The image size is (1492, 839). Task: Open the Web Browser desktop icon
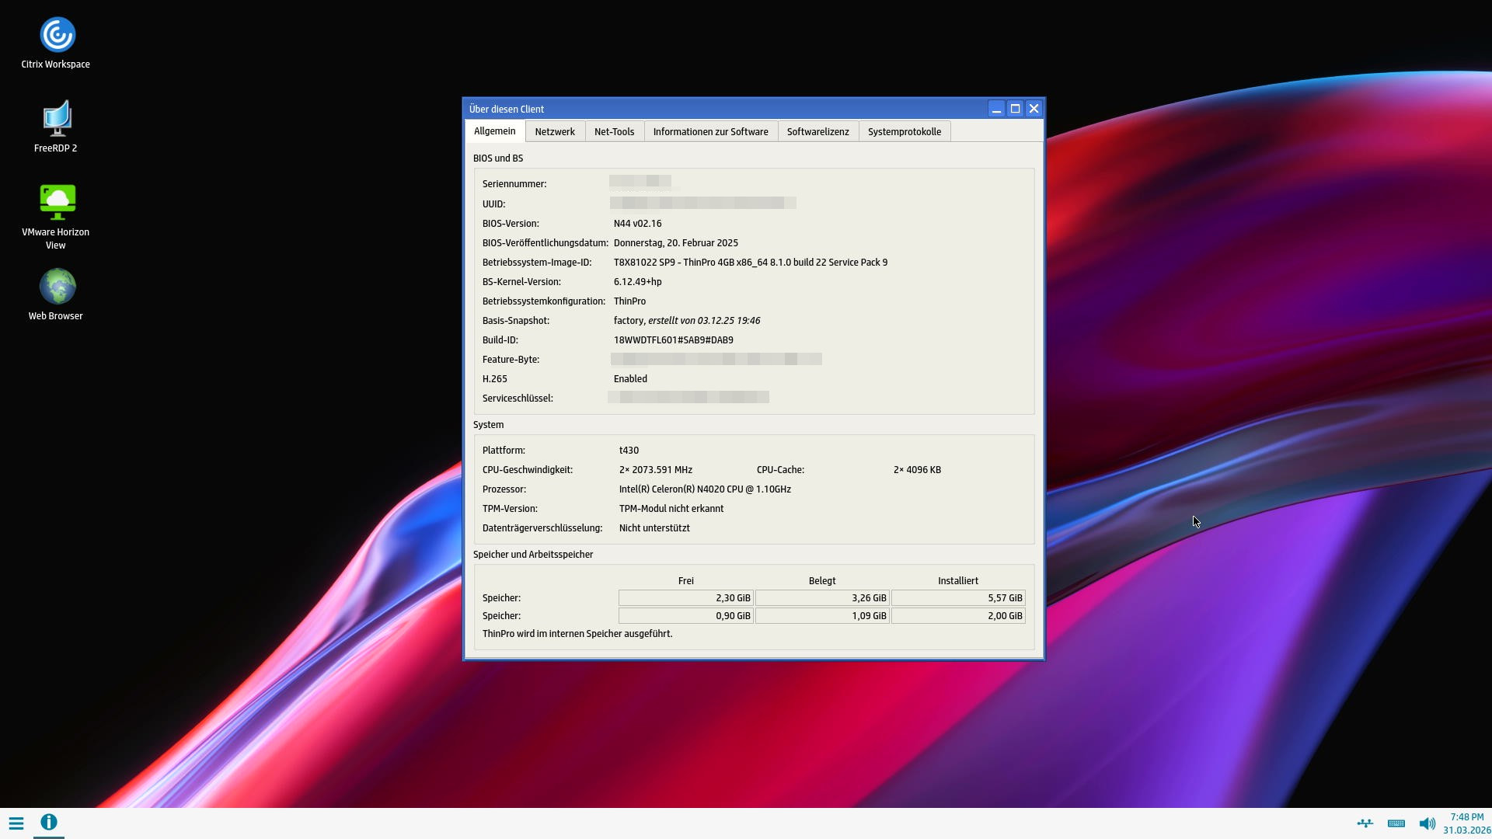[x=55, y=286]
